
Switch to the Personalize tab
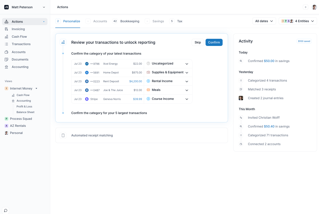[68, 21]
